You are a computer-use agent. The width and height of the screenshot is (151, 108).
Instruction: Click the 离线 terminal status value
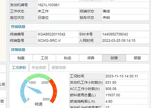[106, 11]
